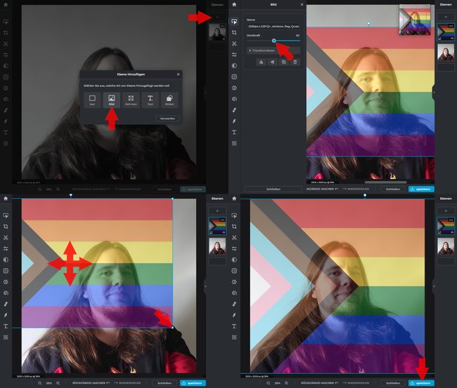Choose the Bild image layer option
457x388 pixels.
pos(111,100)
